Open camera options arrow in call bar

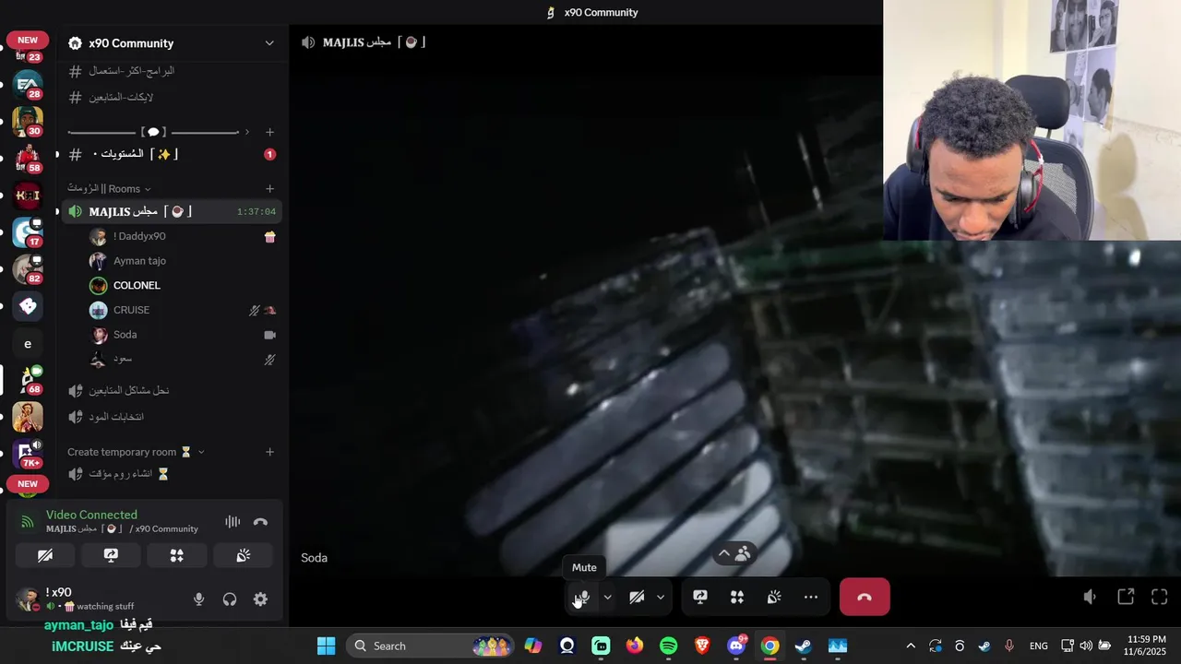[661, 598]
